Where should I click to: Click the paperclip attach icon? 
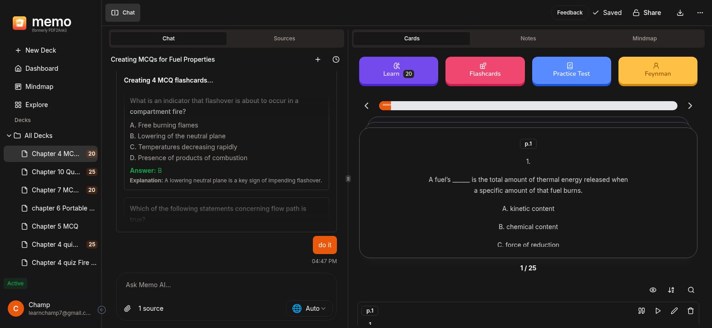point(128,308)
